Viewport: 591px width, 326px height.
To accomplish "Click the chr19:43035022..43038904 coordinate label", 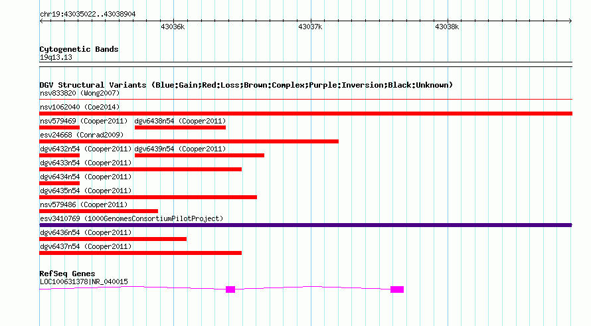I will coord(88,15).
